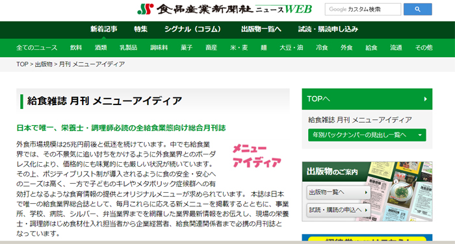Focus the Google カスタム検索 input field
Screen dimensions: 455x244
[363, 9]
